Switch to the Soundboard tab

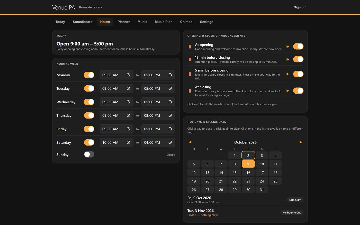tap(83, 22)
